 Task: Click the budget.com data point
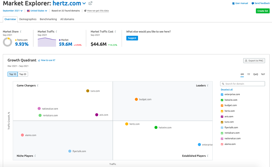coord(136,99)
